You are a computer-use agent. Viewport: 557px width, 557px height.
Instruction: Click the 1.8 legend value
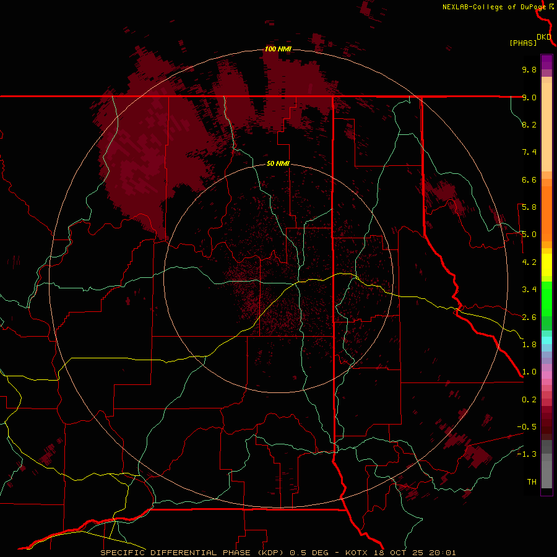tap(529, 345)
